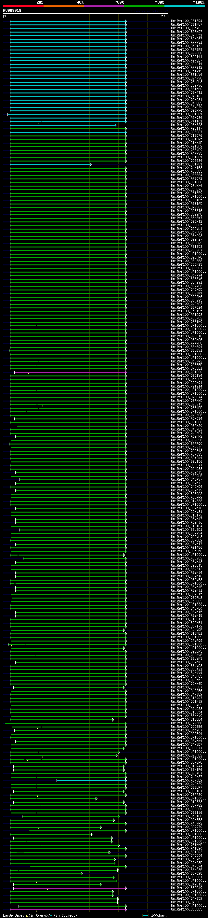This screenshot has width=208, height=918.
Task: Click the white query sequence ruler bar
Action: [x=86, y=13]
